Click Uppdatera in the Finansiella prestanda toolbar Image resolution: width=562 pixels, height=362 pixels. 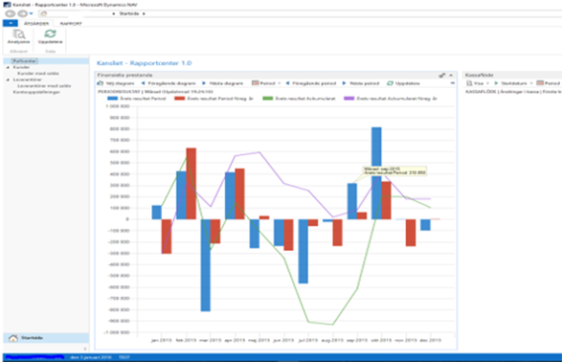(403, 83)
